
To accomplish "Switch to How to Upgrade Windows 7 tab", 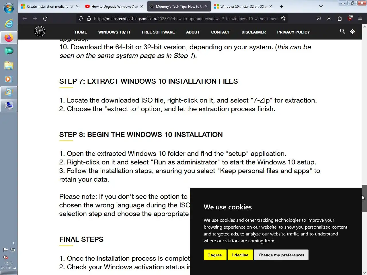I will pos(114,6).
